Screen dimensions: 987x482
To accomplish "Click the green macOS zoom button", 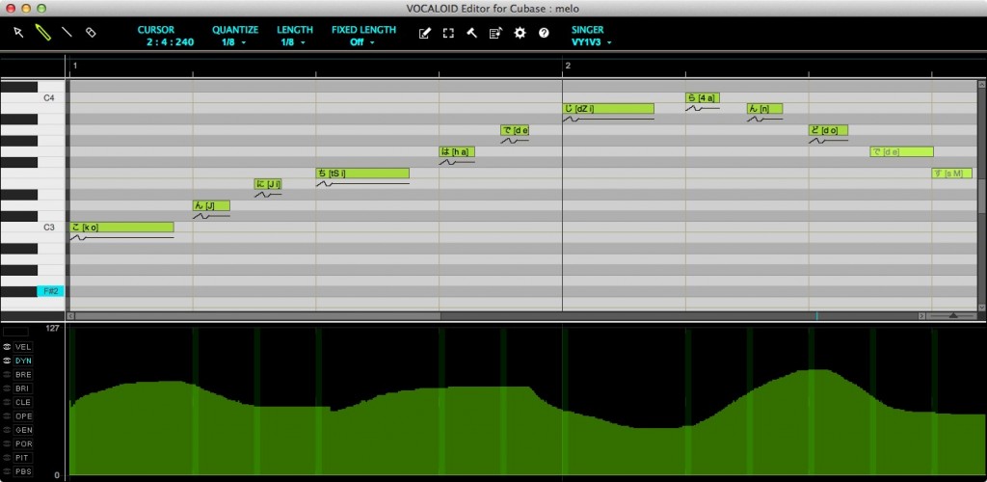I will tap(41, 9).
